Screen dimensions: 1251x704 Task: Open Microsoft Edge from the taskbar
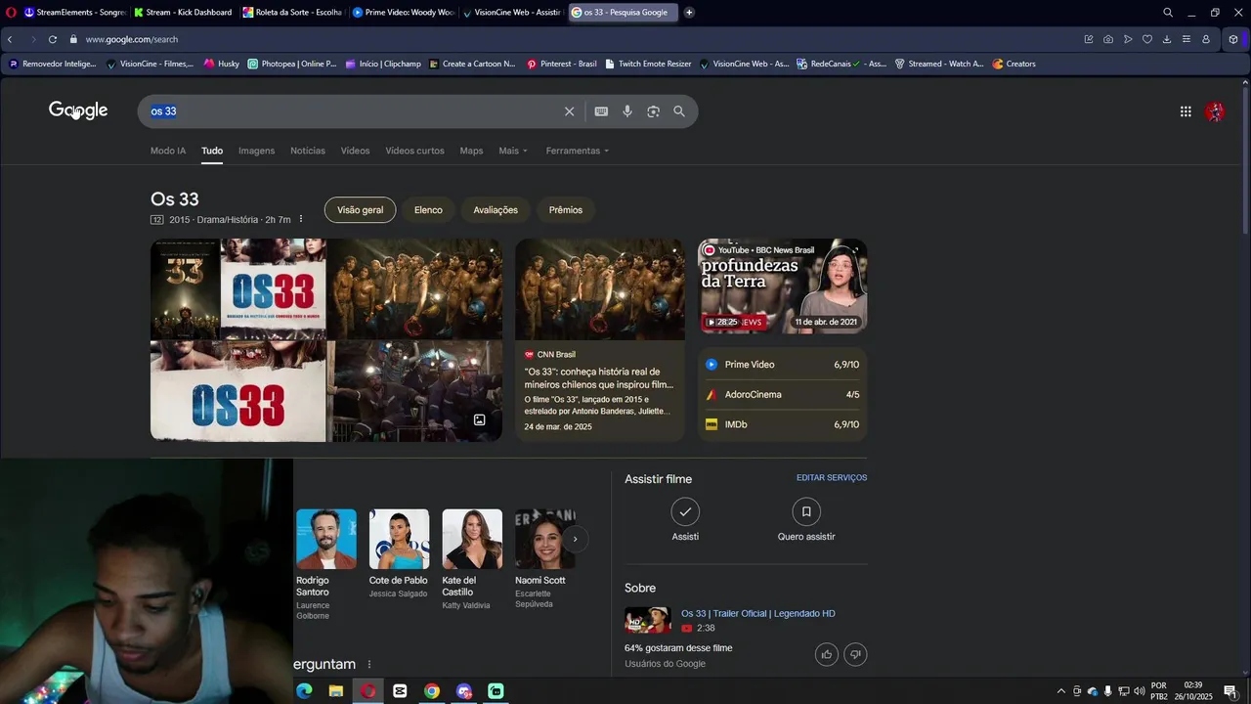tap(304, 691)
